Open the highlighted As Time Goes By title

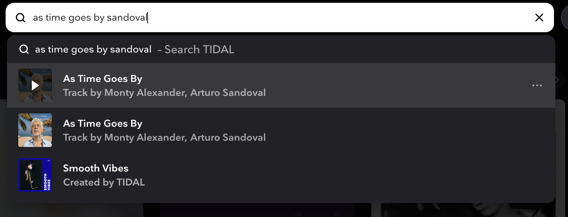coord(102,79)
